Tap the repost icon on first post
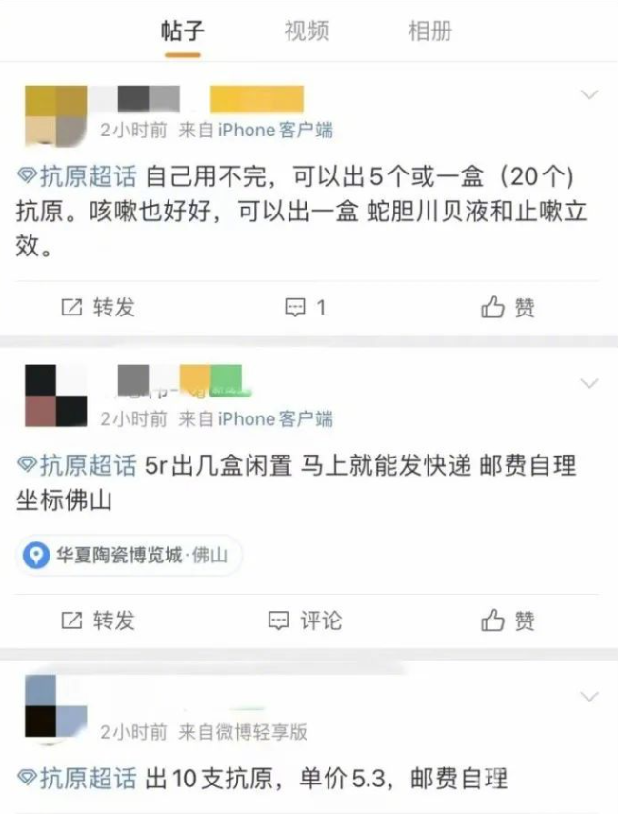The height and width of the screenshot is (814, 618). (x=71, y=307)
